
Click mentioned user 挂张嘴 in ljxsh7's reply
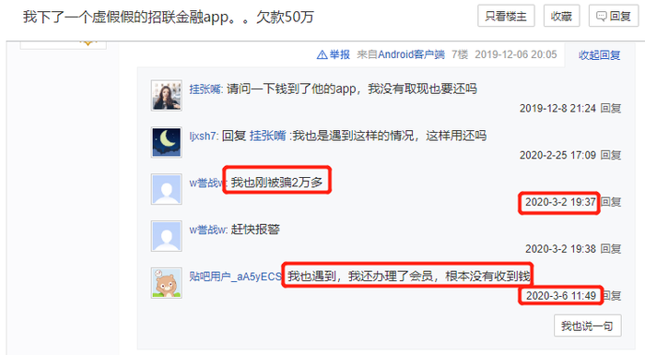268,136
